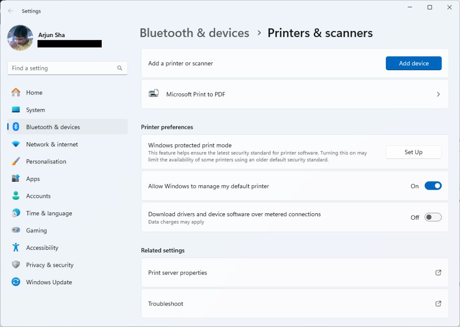Screen dimensions: 460x327
Task: Go to Privacy & security section
Action: 50,265
